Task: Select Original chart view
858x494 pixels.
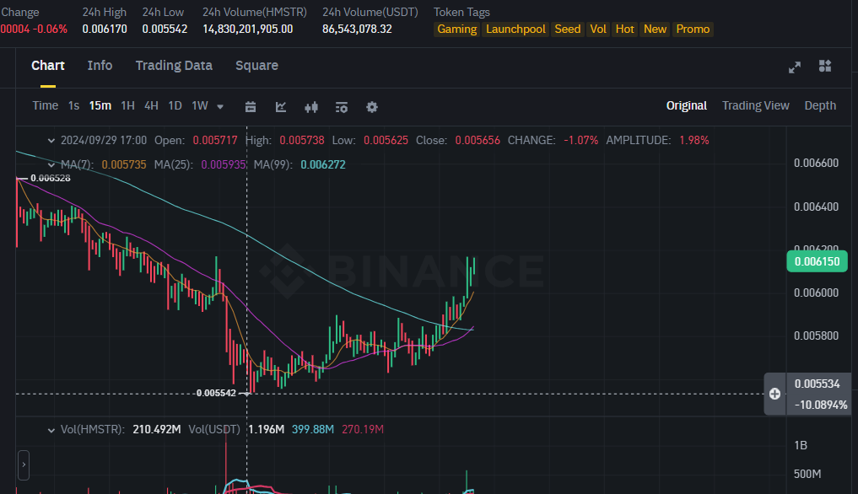Action: coord(686,105)
